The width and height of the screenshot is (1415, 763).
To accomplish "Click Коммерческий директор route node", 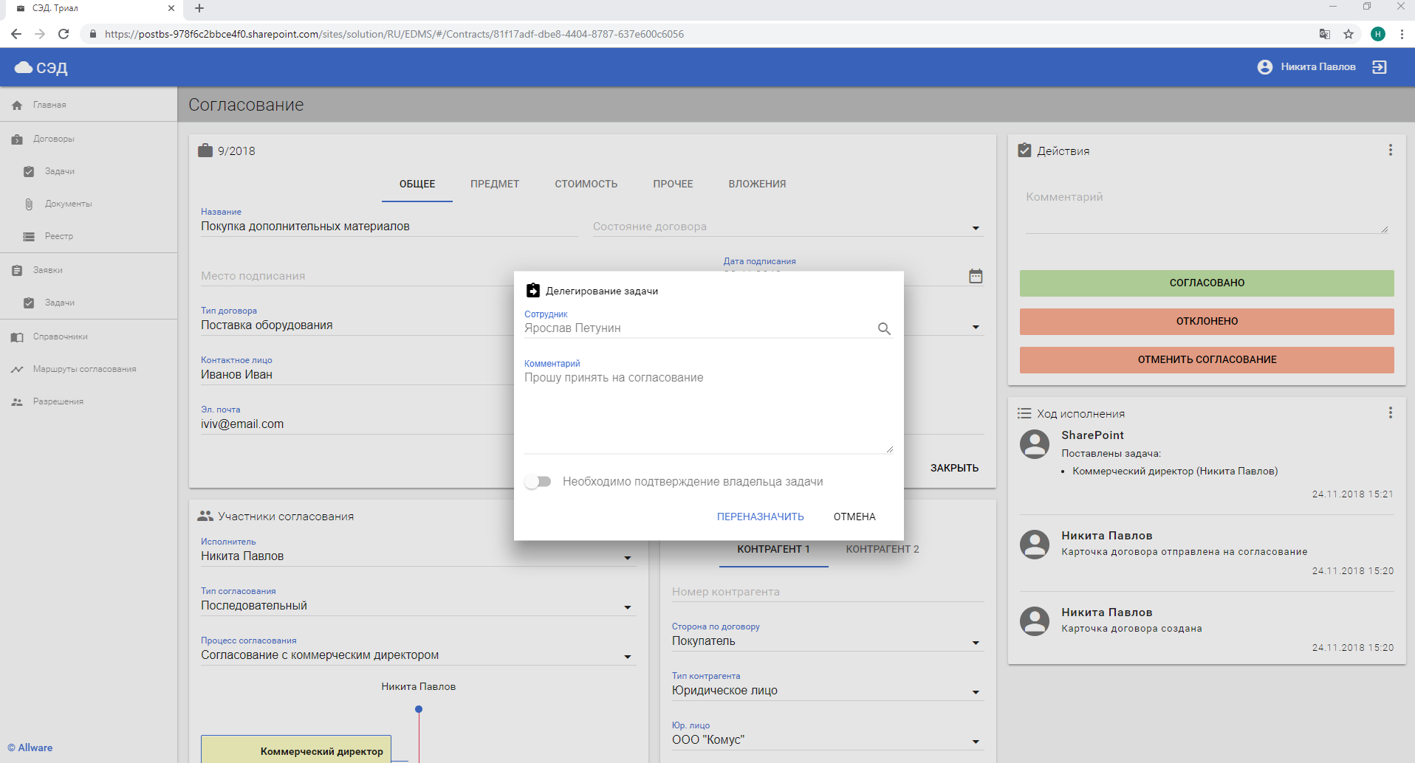I will coord(296,749).
